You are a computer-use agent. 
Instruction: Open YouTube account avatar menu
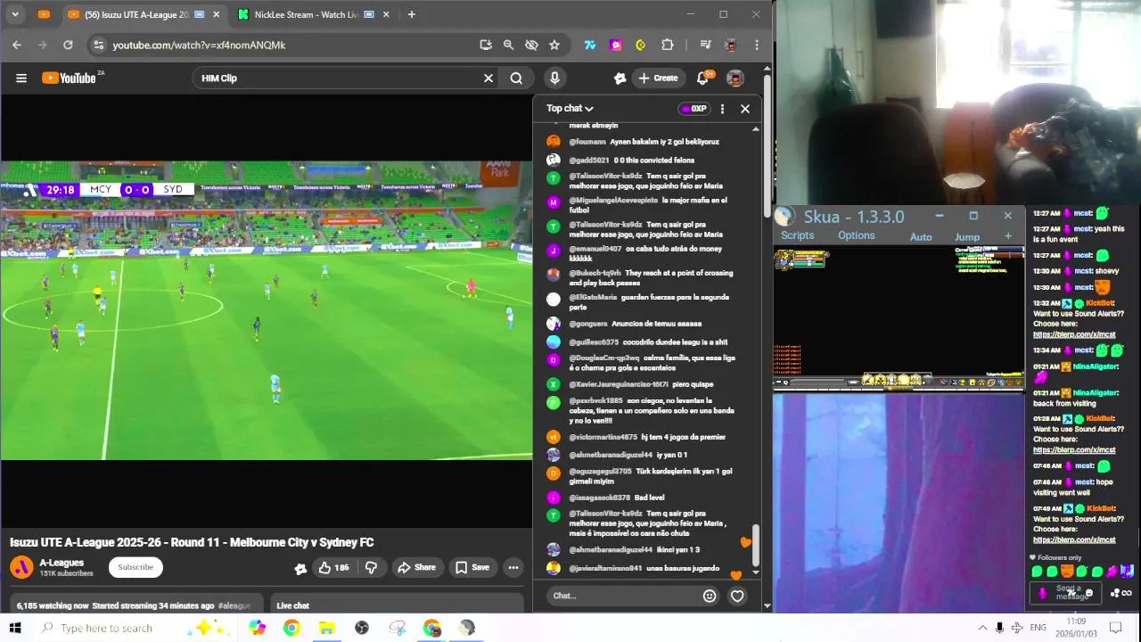(735, 78)
